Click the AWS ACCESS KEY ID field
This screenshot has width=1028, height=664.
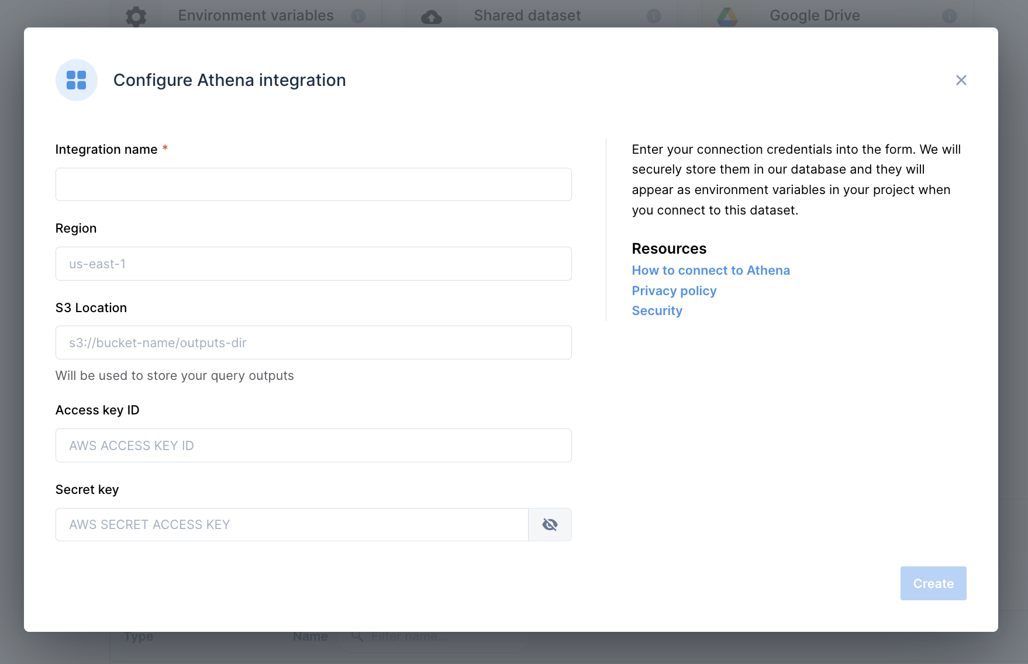[x=313, y=445]
